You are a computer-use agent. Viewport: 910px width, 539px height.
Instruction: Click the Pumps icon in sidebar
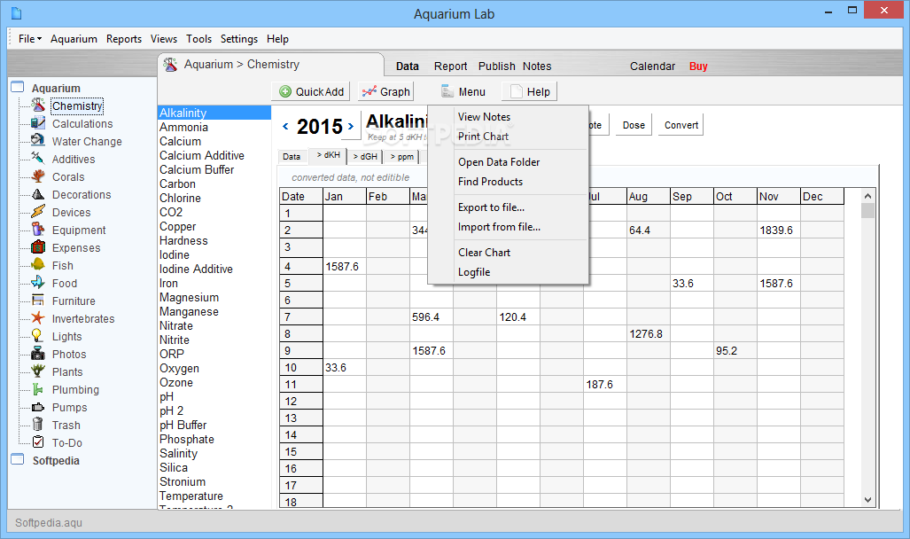pyautogui.click(x=38, y=407)
